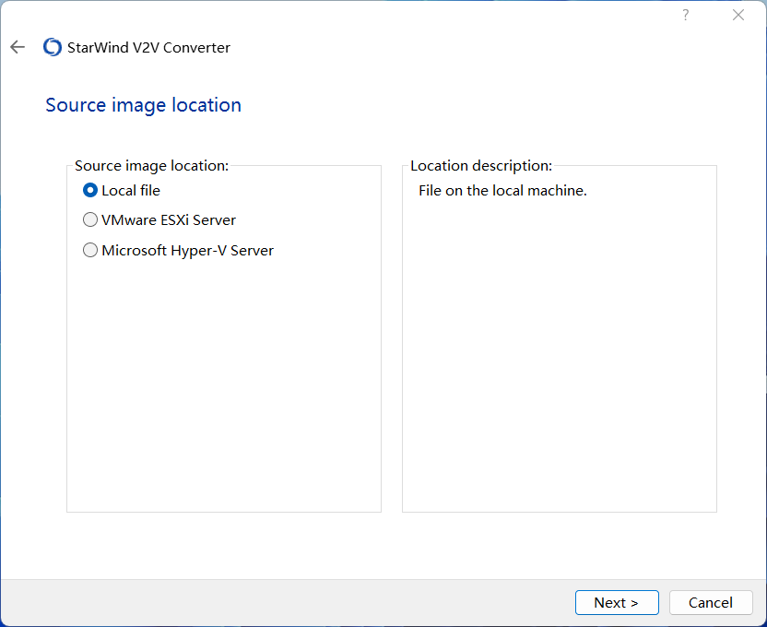Click the blue Source image location heading
Image resolution: width=767 pixels, height=627 pixels.
(x=143, y=105)
